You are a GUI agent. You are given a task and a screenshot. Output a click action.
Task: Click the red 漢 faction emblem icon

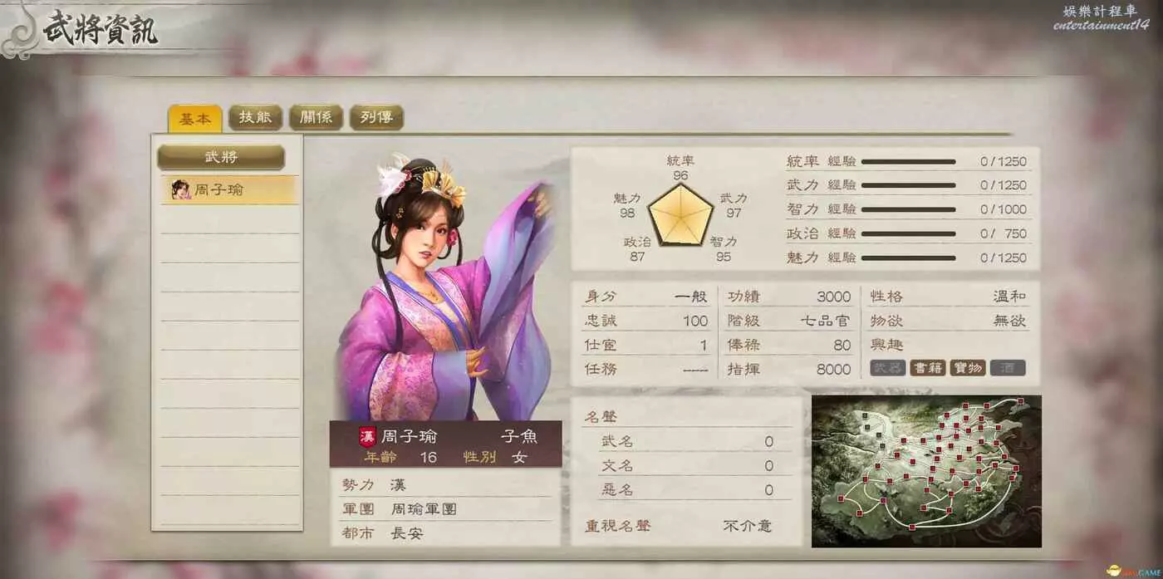[367, 437]
